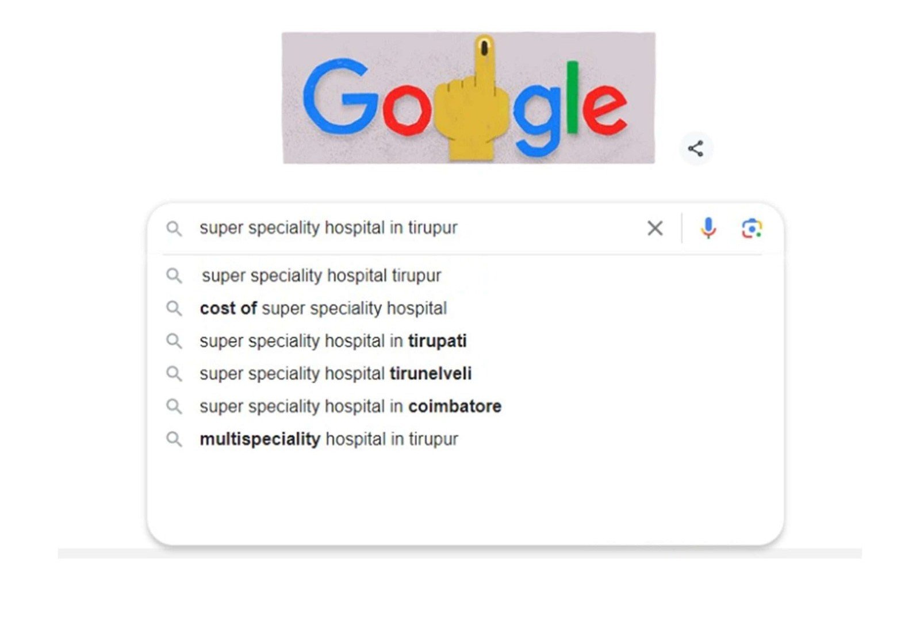
Task: Open Google Lens image search icon
Action: click(x=752, y=228)
